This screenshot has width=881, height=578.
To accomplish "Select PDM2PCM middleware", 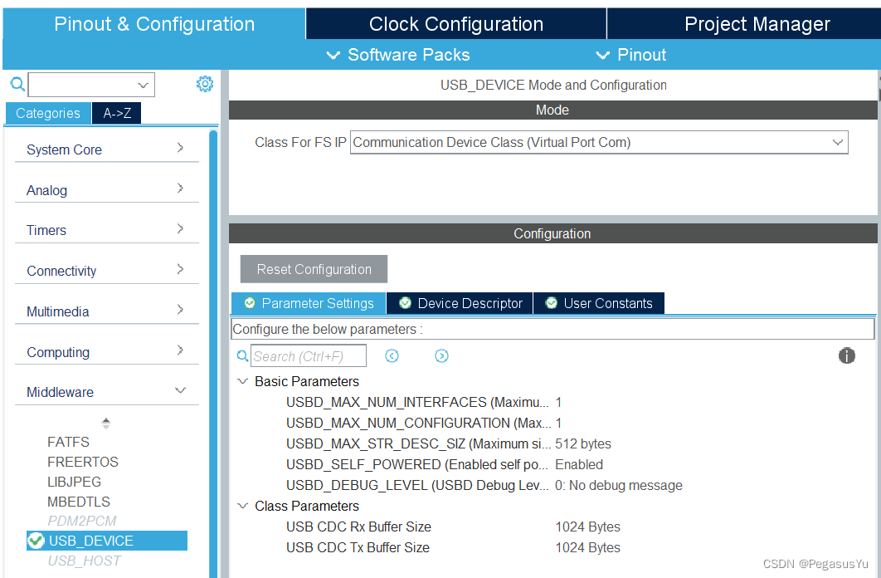I will point(82,521).
